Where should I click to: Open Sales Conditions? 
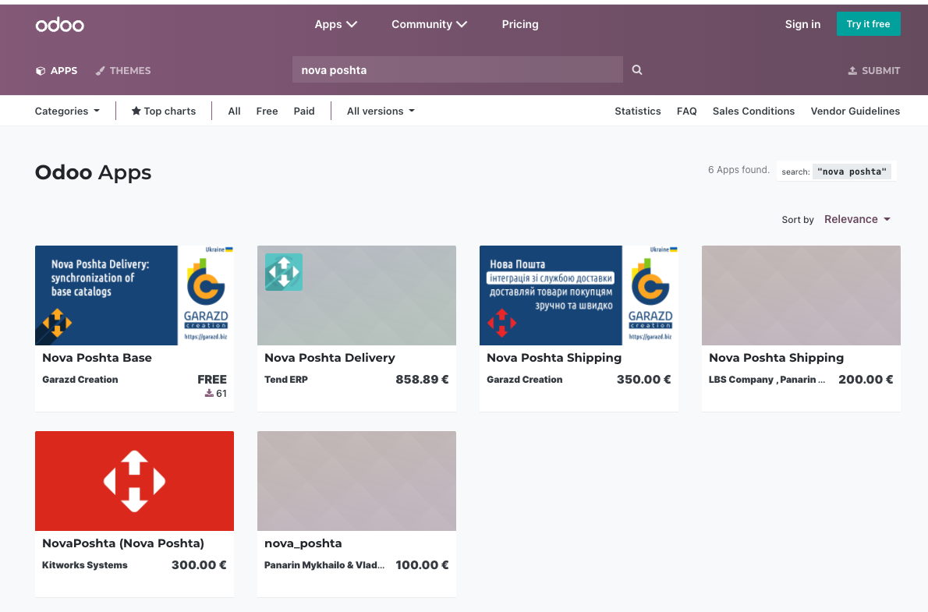point(753,111)
